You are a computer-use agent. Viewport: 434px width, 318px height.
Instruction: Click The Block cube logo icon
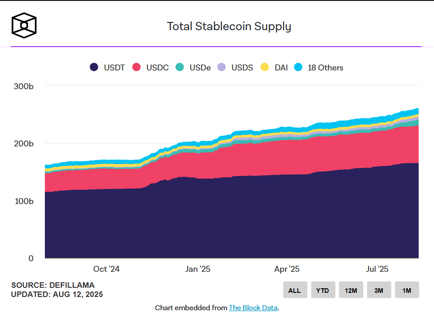24,26
